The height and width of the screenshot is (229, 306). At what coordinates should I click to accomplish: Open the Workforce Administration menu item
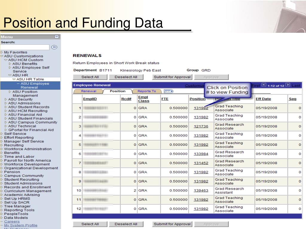[28, 149]
